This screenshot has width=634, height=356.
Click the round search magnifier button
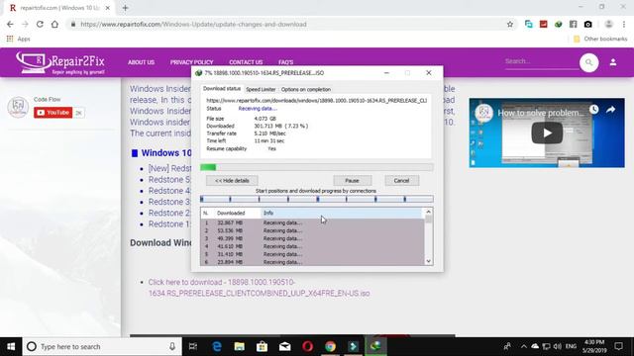pyautogui.click(x=588, y=62)
